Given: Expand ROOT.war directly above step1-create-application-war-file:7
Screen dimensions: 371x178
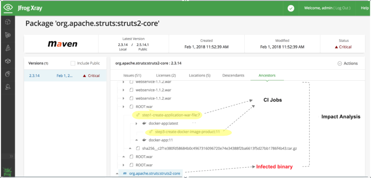Looking at the screenshot, I should (123, 107).
